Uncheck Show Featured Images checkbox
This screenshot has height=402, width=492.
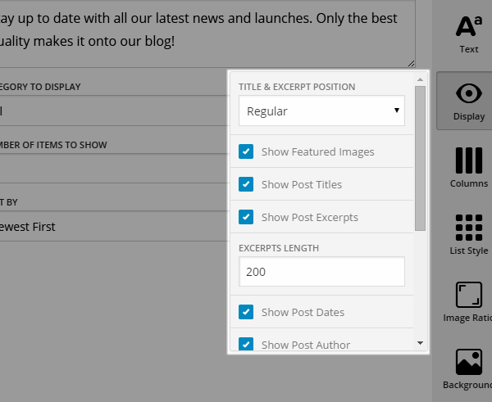point(246,151)
